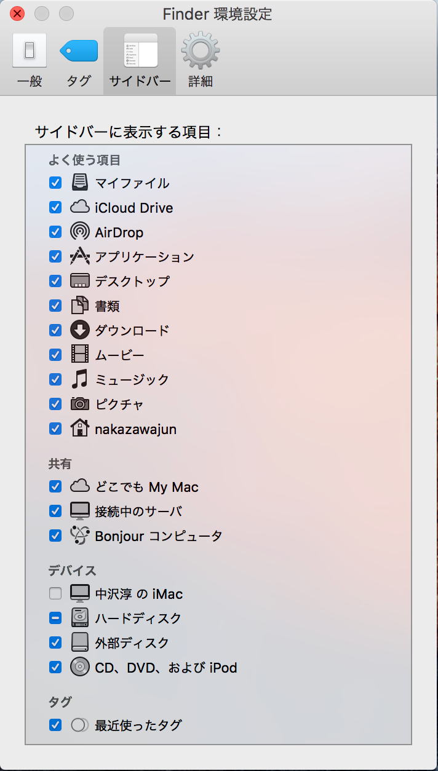Open the 一般 preferences tab

pyautogui.click(x=30, y=60)
